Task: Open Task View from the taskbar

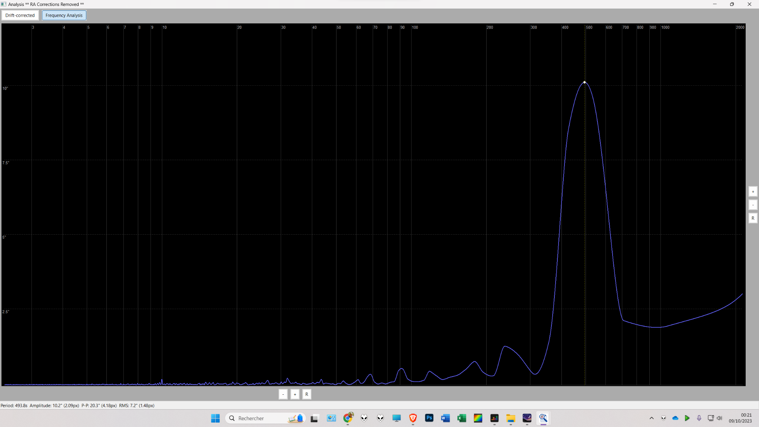Action: click(315, 418)
